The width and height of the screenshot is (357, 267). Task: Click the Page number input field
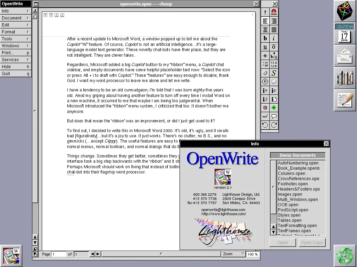(x=59, y=254)
